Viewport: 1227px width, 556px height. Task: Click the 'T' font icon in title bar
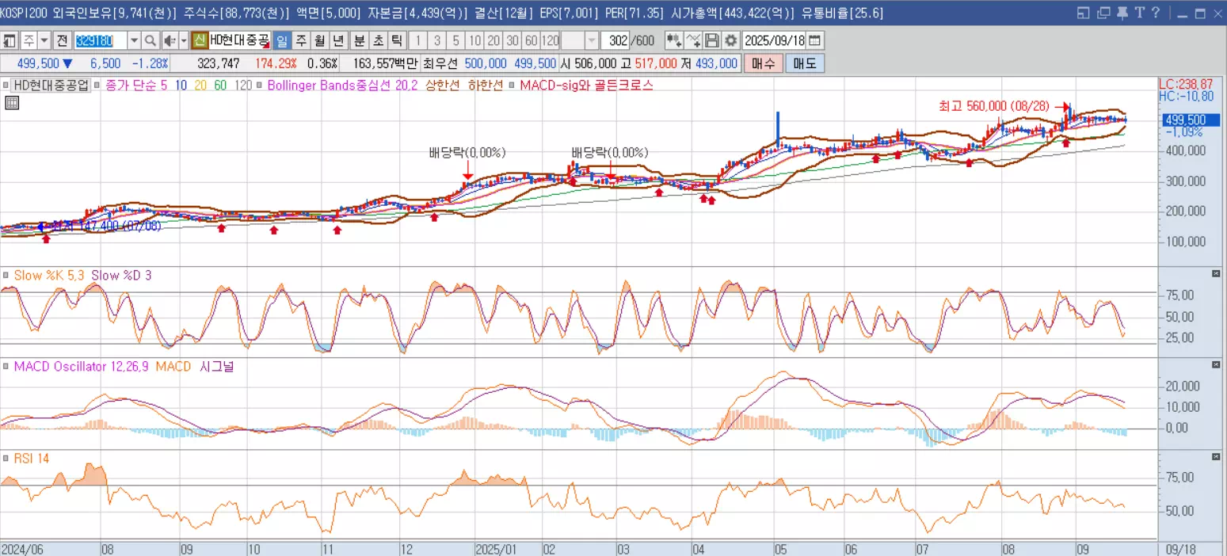click(1140, 13)
